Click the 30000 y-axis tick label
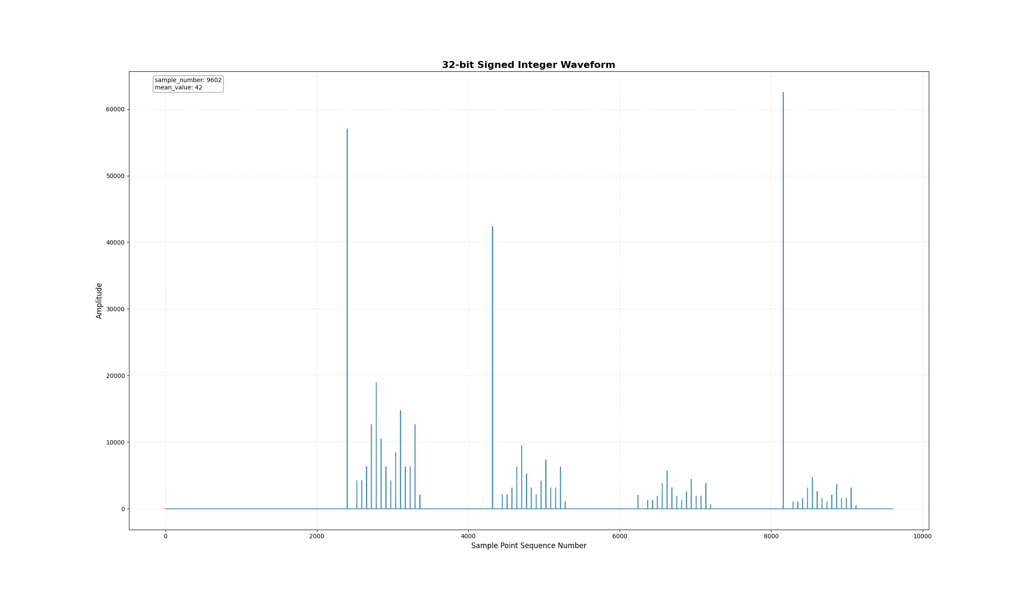Screen dimensions: 1032x595 click(x=115, y=309)
